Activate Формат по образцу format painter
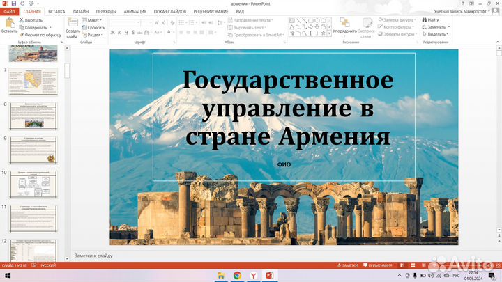 point(40,35)
